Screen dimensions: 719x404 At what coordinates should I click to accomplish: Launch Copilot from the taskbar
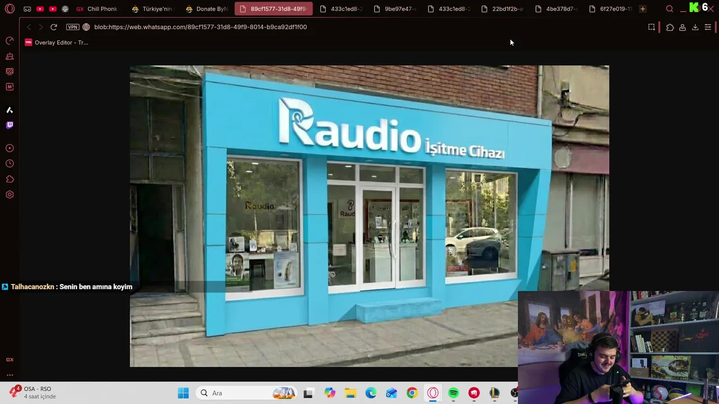point(330,393)
